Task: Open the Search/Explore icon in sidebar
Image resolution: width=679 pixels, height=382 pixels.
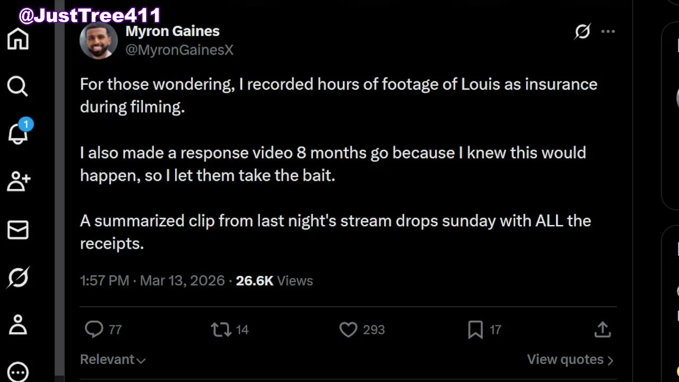Action: pos(18,86)
